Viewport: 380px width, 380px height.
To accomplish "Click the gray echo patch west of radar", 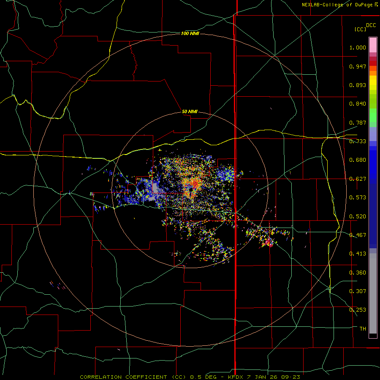I will [155, 188].
